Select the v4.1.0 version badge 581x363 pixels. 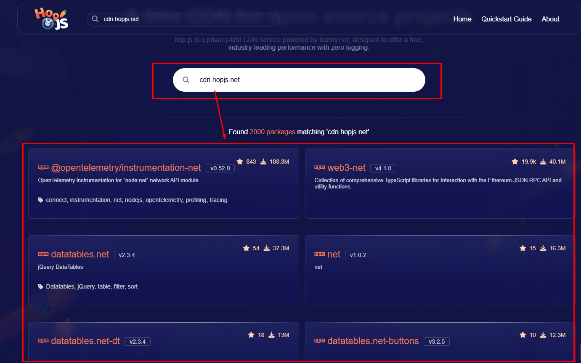[383, 168]
